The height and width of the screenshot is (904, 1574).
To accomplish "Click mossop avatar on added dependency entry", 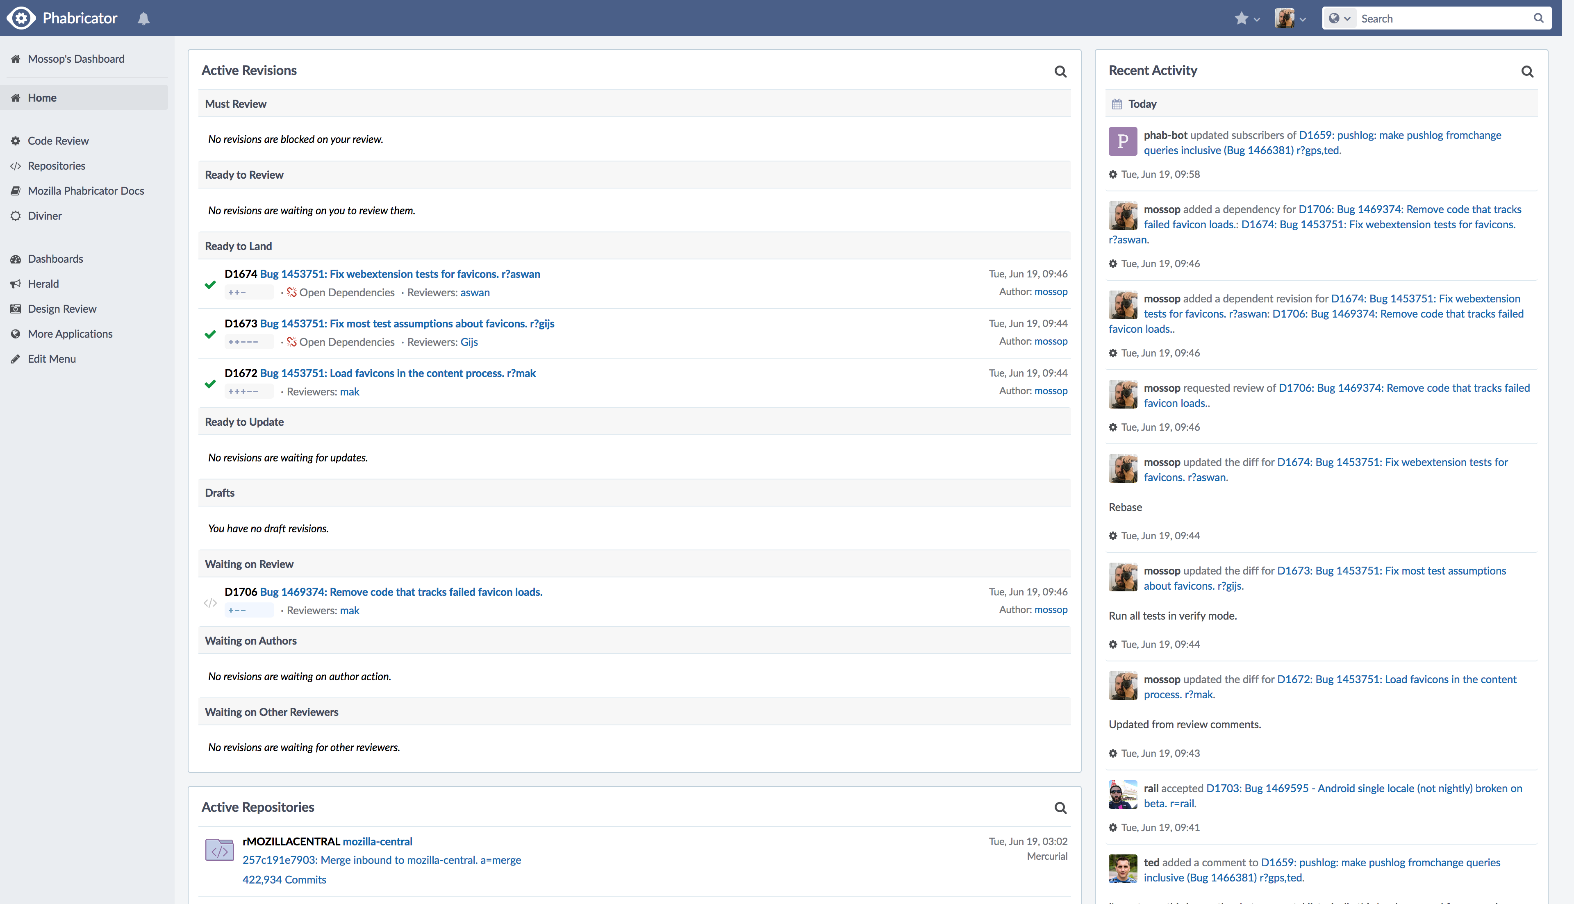I will (x=1123, y=216).
